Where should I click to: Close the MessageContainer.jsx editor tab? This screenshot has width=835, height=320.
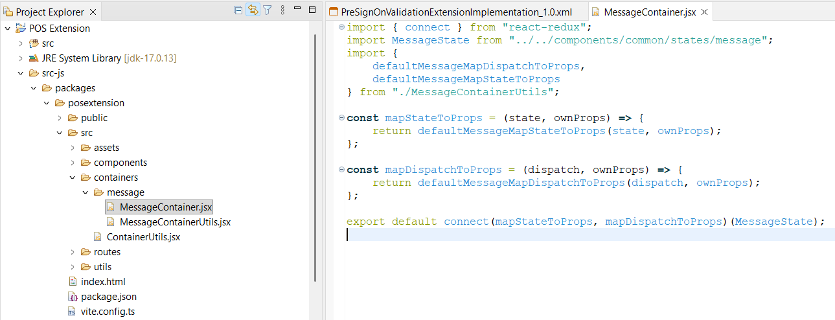[x=705, y=12]
